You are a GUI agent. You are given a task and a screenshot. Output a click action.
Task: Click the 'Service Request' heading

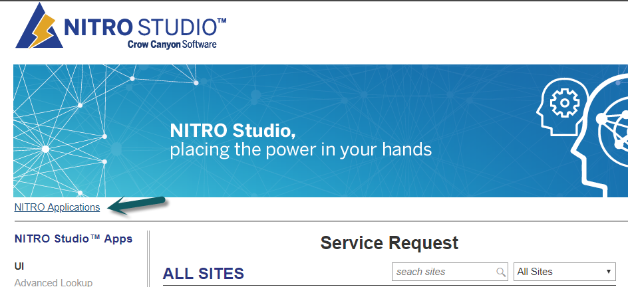pos(389,243)
